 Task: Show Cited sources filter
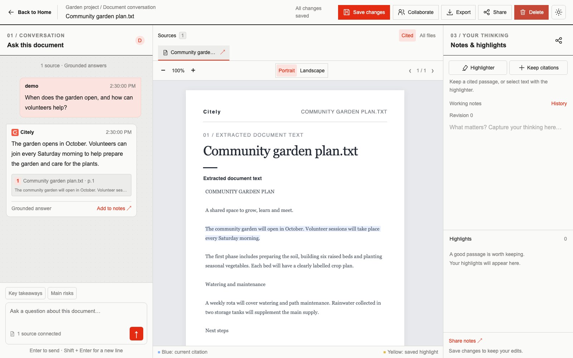(x=407, y=35)
